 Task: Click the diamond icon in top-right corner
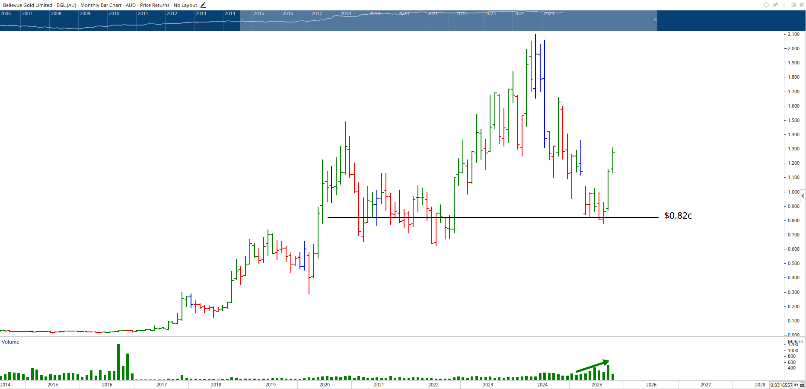tap(766, 5)
